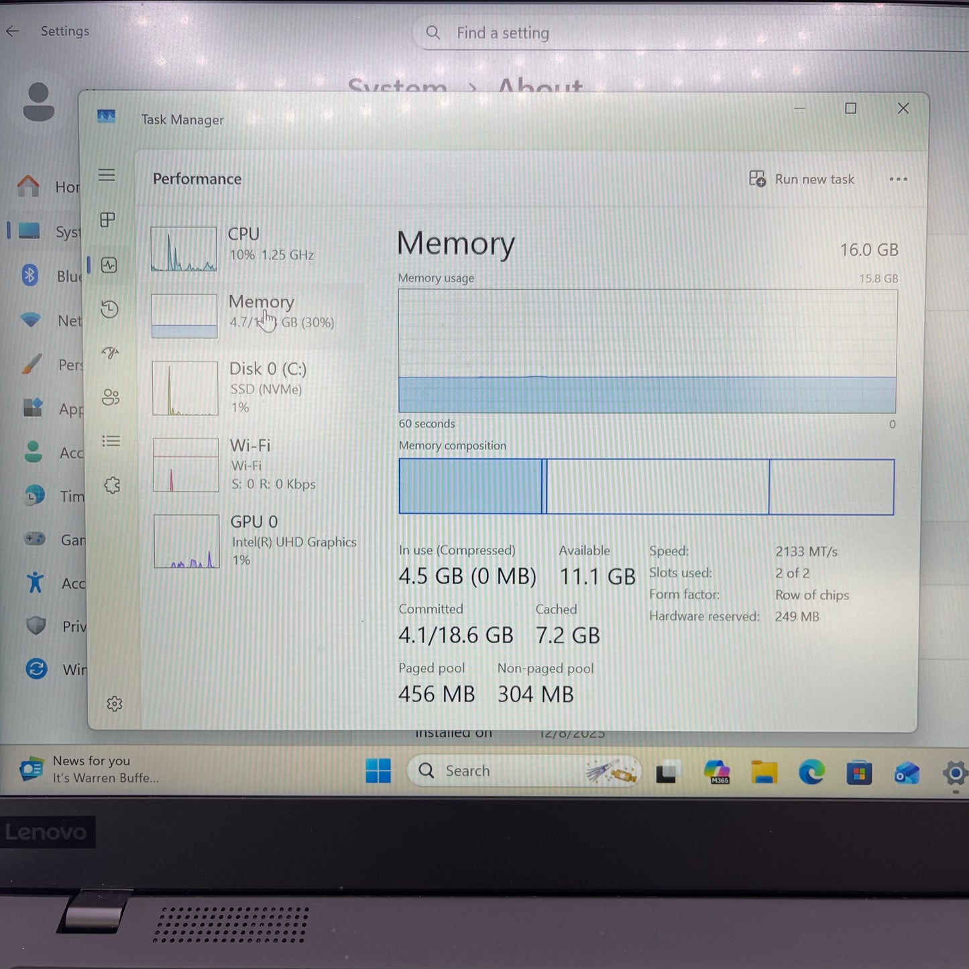The image size is (969, 969).
Task: Click the Memory usage 60-second graph
Action: [x=646, y=352]
